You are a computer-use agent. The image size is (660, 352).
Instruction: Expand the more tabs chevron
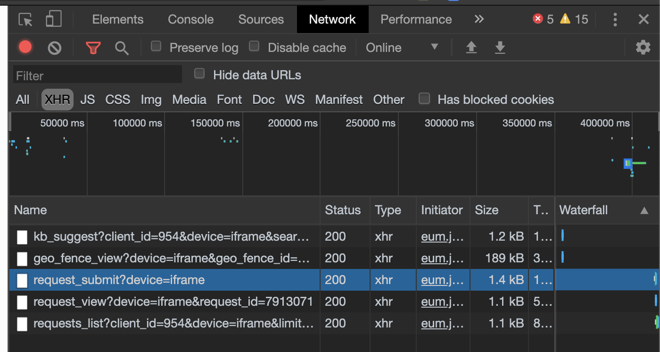tap(479, 19)
